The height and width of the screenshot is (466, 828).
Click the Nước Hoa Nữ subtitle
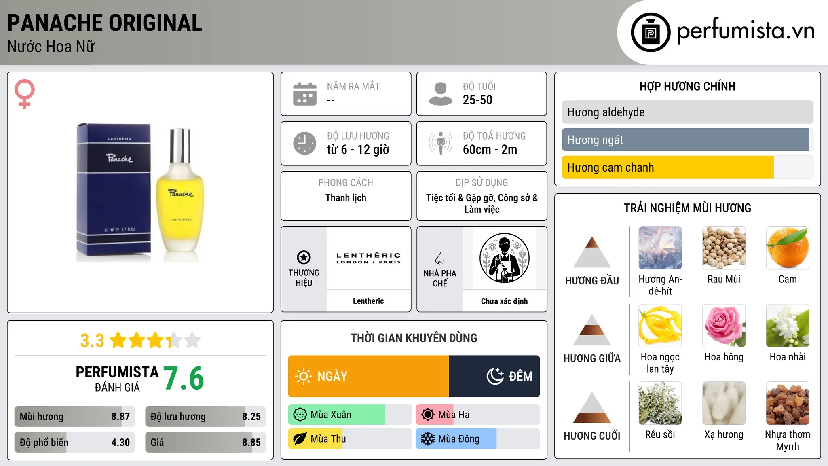pyautogui.click(x=51, y=47)
